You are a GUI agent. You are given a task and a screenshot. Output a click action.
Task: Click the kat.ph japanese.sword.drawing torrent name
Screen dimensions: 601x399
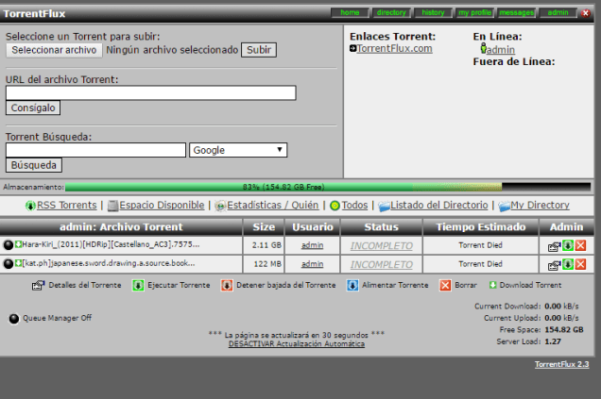[109, 263]
